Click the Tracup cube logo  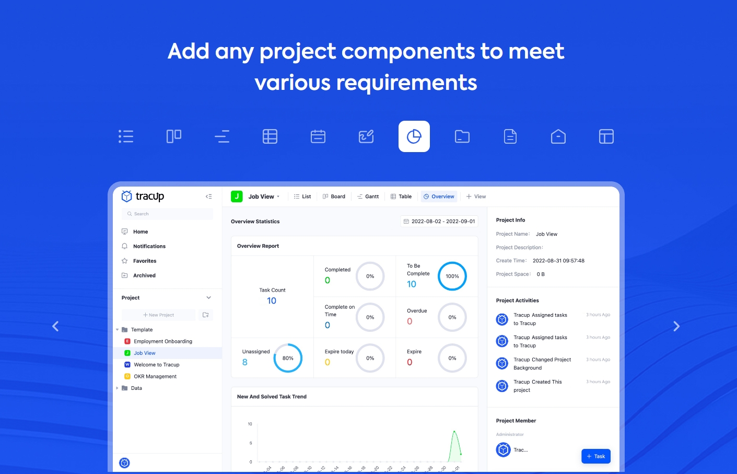tap(127, 196)
